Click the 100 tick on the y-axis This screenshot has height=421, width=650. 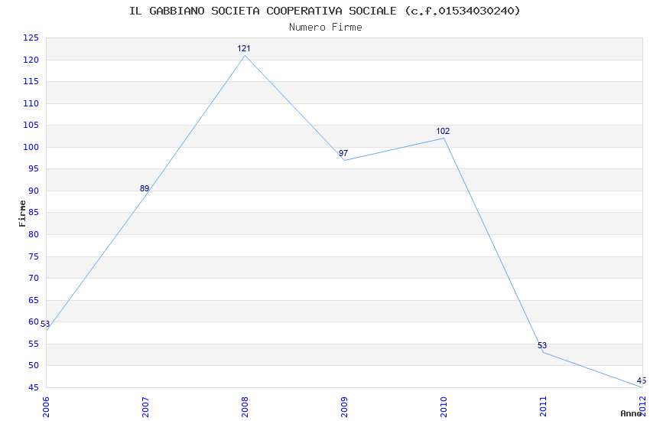31,147
